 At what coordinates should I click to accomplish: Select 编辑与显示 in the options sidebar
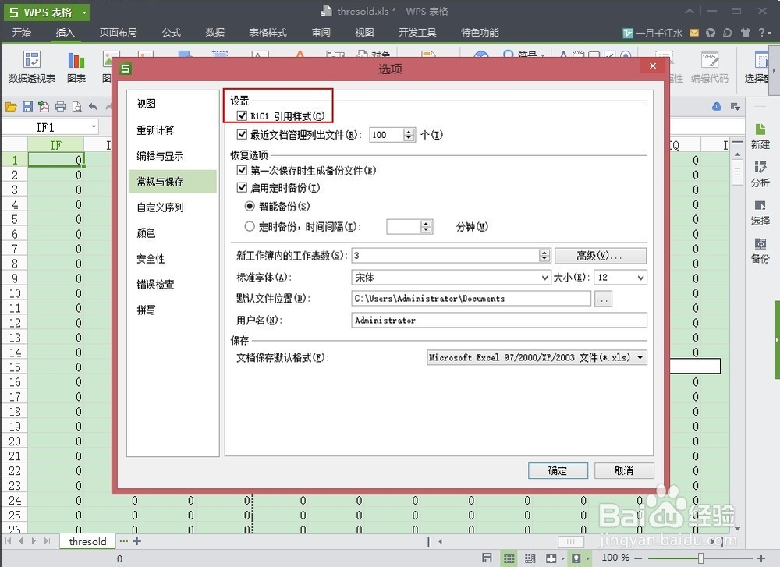pos(161,155)
